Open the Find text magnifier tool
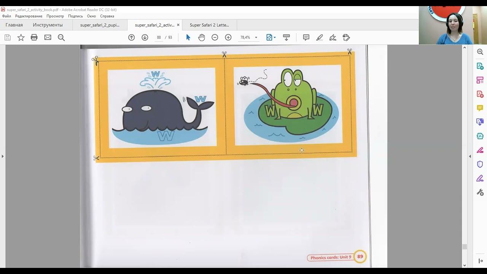 tap(61, 37)
